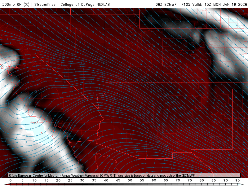Select the '95' colorbar tick label
This screenshot has width=248, height=186.
click(x=237, y=180)
